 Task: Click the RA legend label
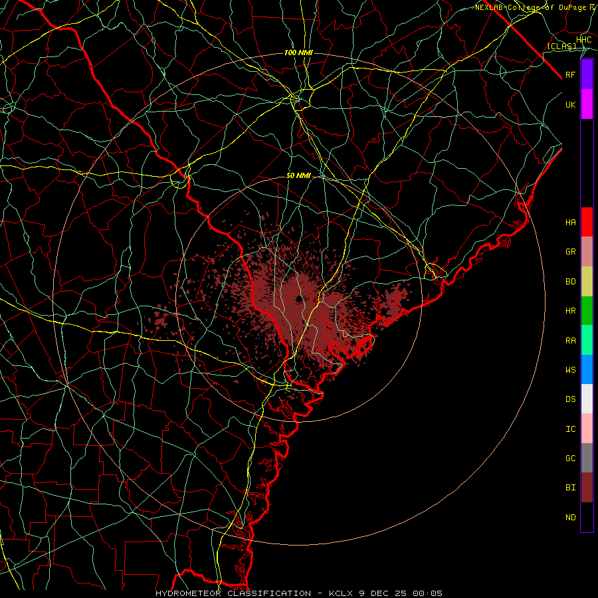[x=570, y=341]
